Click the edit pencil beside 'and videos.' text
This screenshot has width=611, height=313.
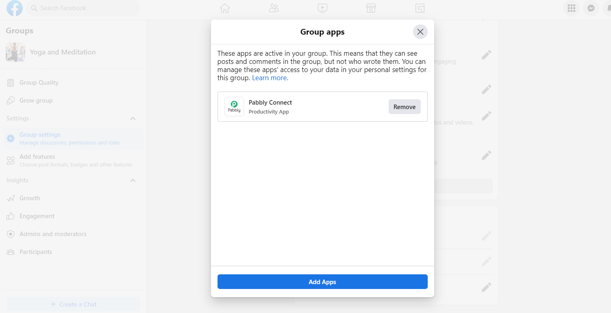pos(486,116)
